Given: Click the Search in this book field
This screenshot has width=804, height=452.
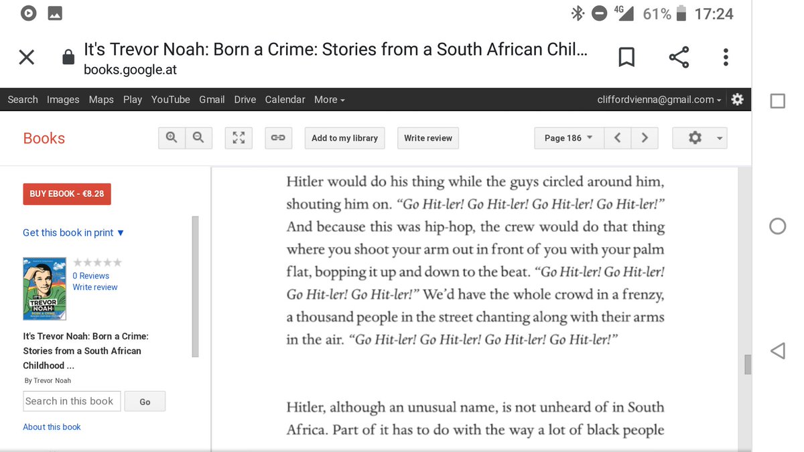Looking at the screenshot, I should [x=72, y=401].
